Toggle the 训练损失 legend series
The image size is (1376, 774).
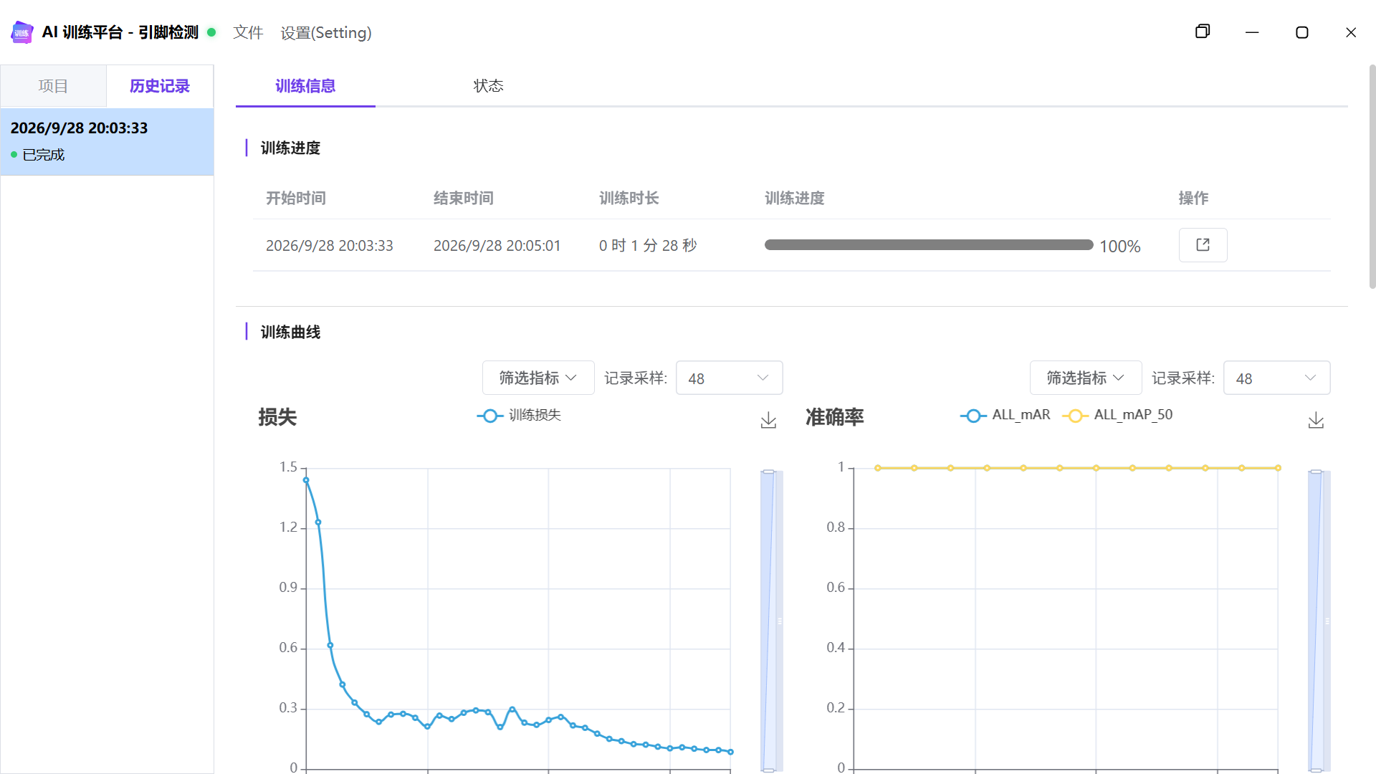pyautogui.click(x=519, y=415)
